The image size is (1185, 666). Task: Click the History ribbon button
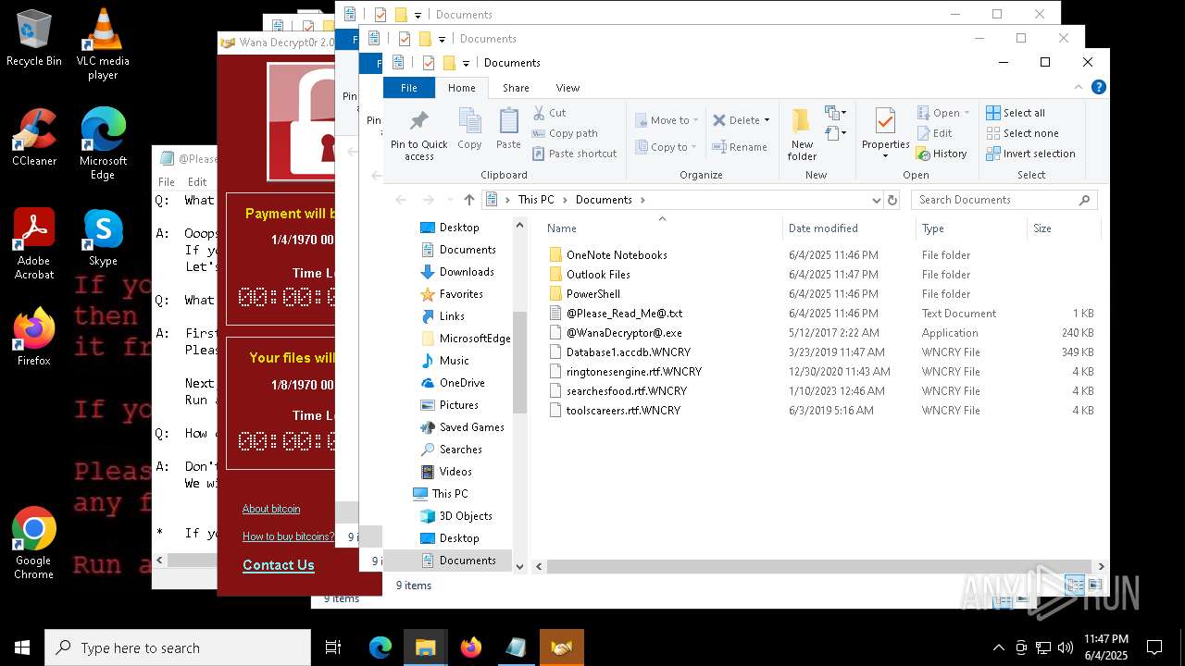point(942,154)
